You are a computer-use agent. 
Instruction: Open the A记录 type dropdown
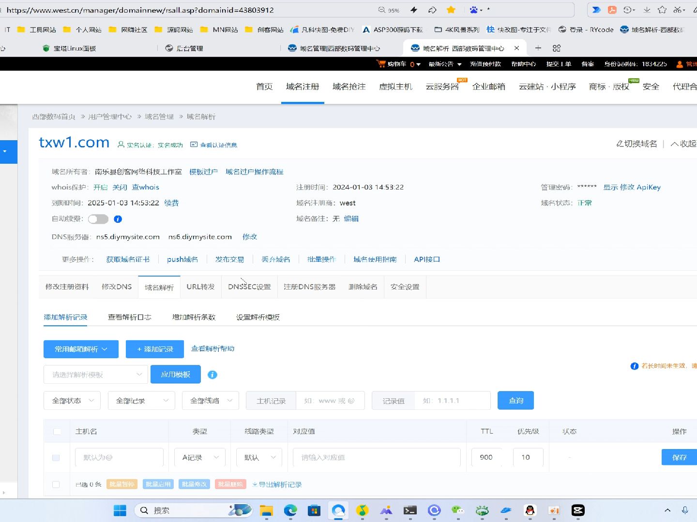point(199,457)
